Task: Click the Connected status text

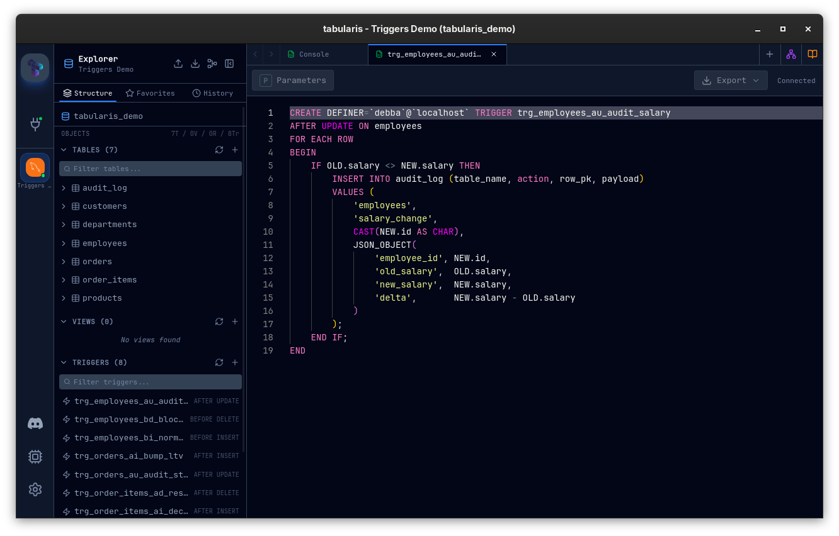Action: (796, 81)
